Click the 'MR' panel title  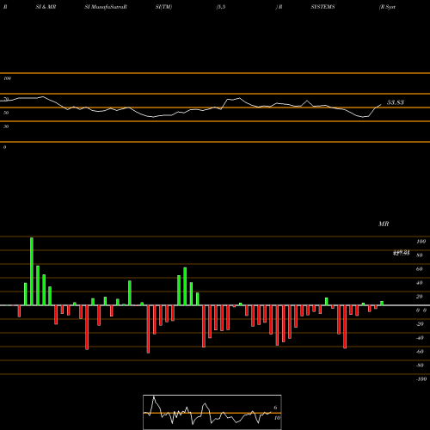tap(384, 224)
